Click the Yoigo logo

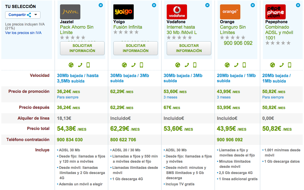[x=123, y=12]
